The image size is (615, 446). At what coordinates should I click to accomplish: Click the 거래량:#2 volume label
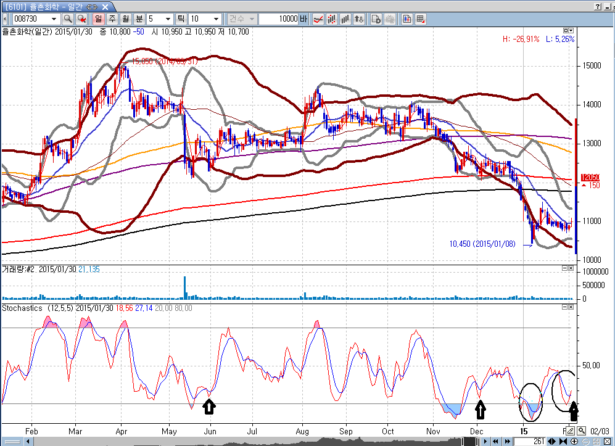18,270
